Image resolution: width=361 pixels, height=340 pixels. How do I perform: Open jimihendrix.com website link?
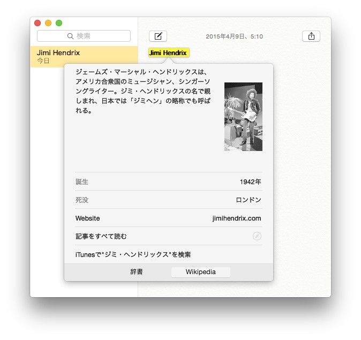coord(237,218)
